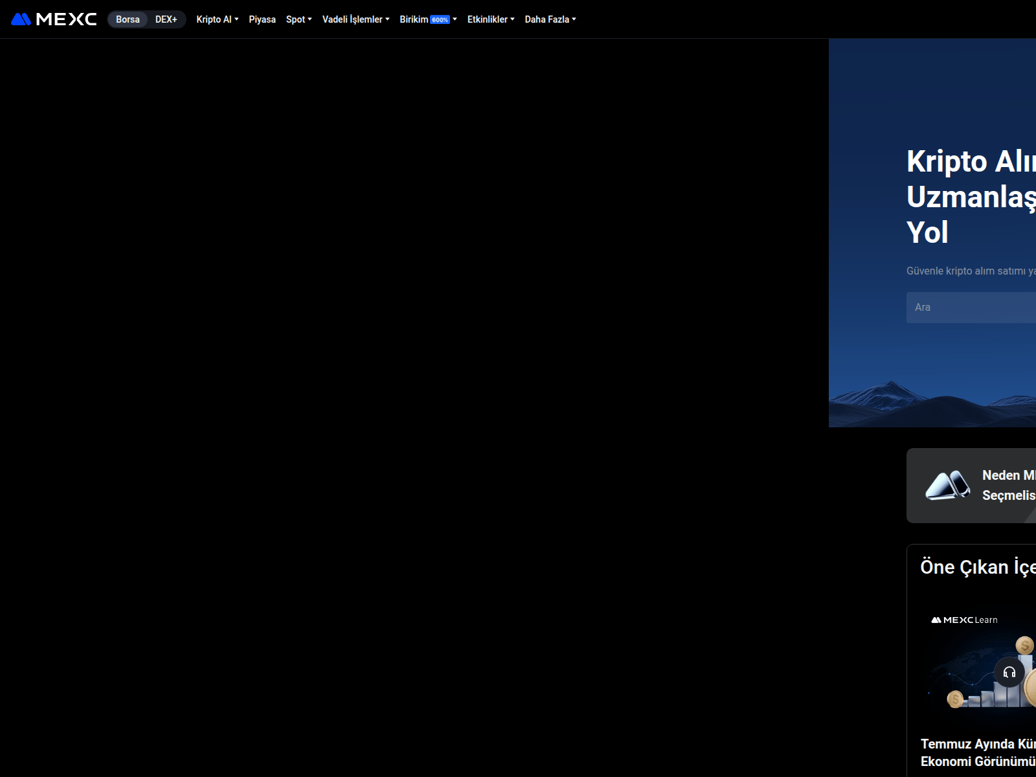Expand the Spot dropdown menu
Viewport: 1036px width, 777px height.
pos(298,19)
